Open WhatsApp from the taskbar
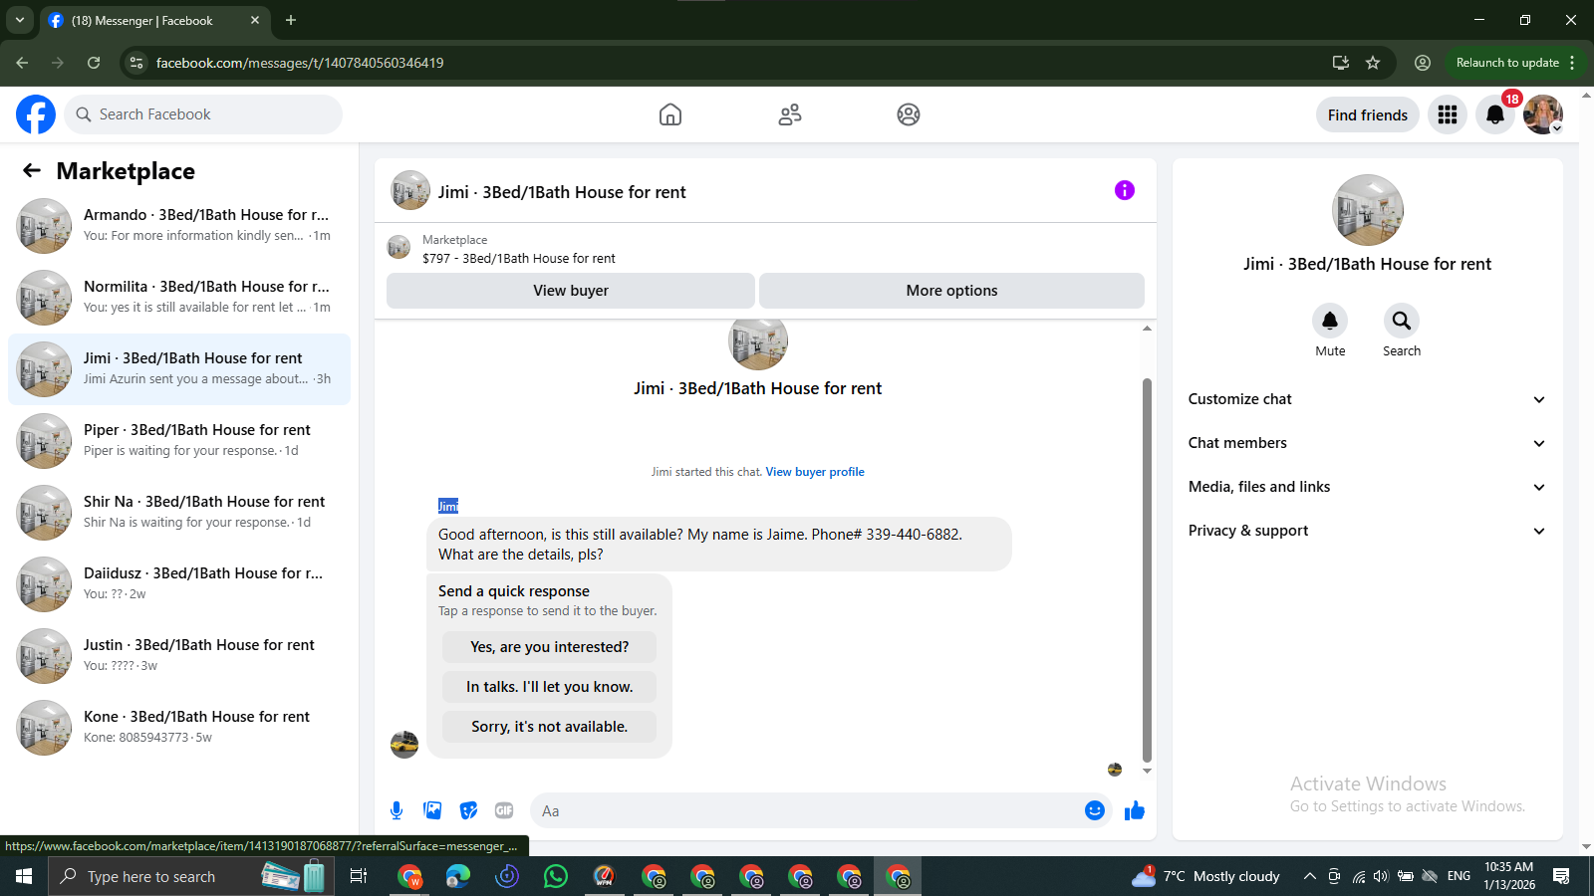The height and width of the screenshot is (896, 1594). [556, 876]
